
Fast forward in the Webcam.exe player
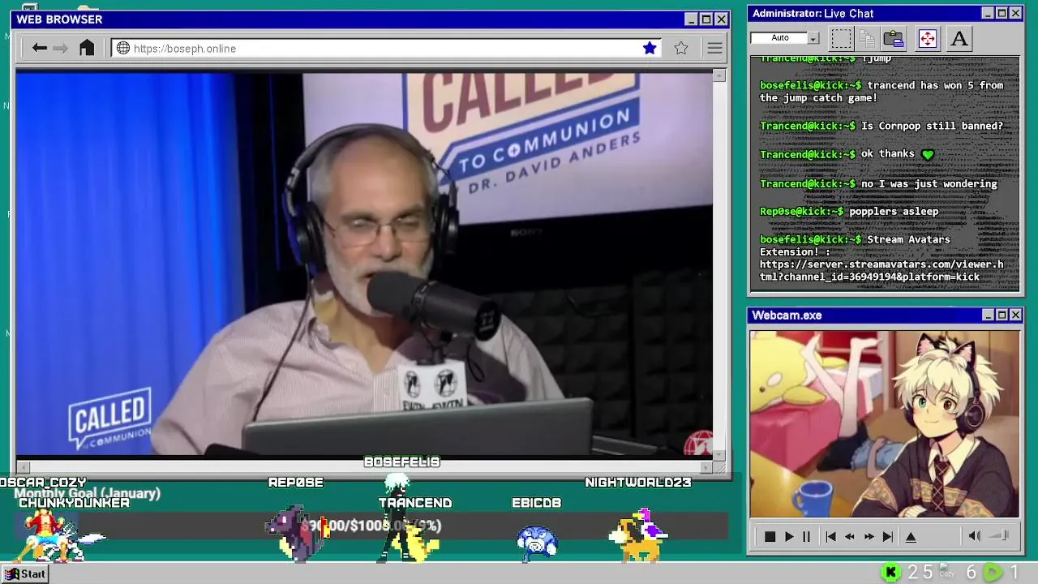pos(869,536)
